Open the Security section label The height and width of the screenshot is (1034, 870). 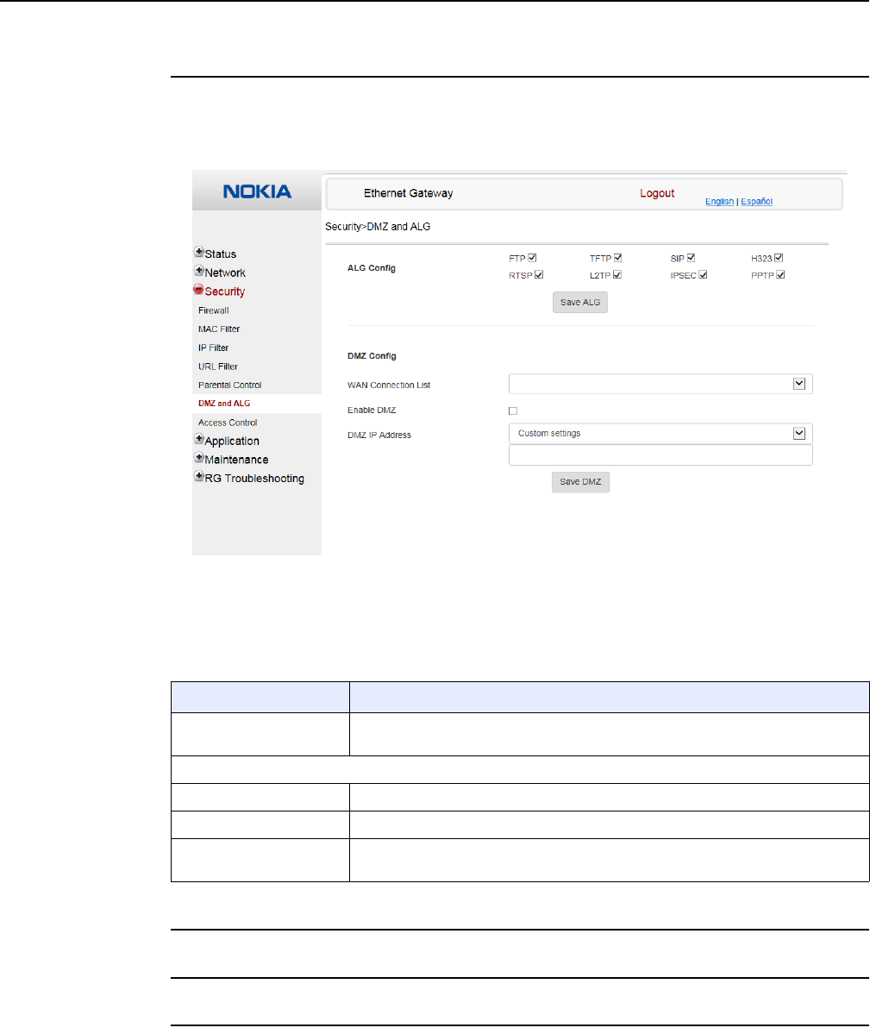[225, 291]
